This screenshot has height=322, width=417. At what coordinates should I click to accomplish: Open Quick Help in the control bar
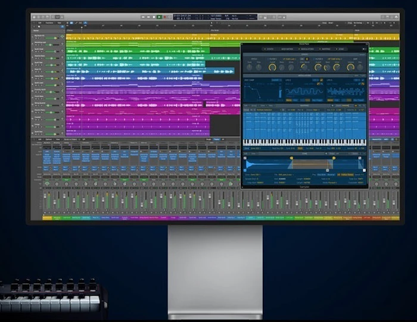coord(43,17)
